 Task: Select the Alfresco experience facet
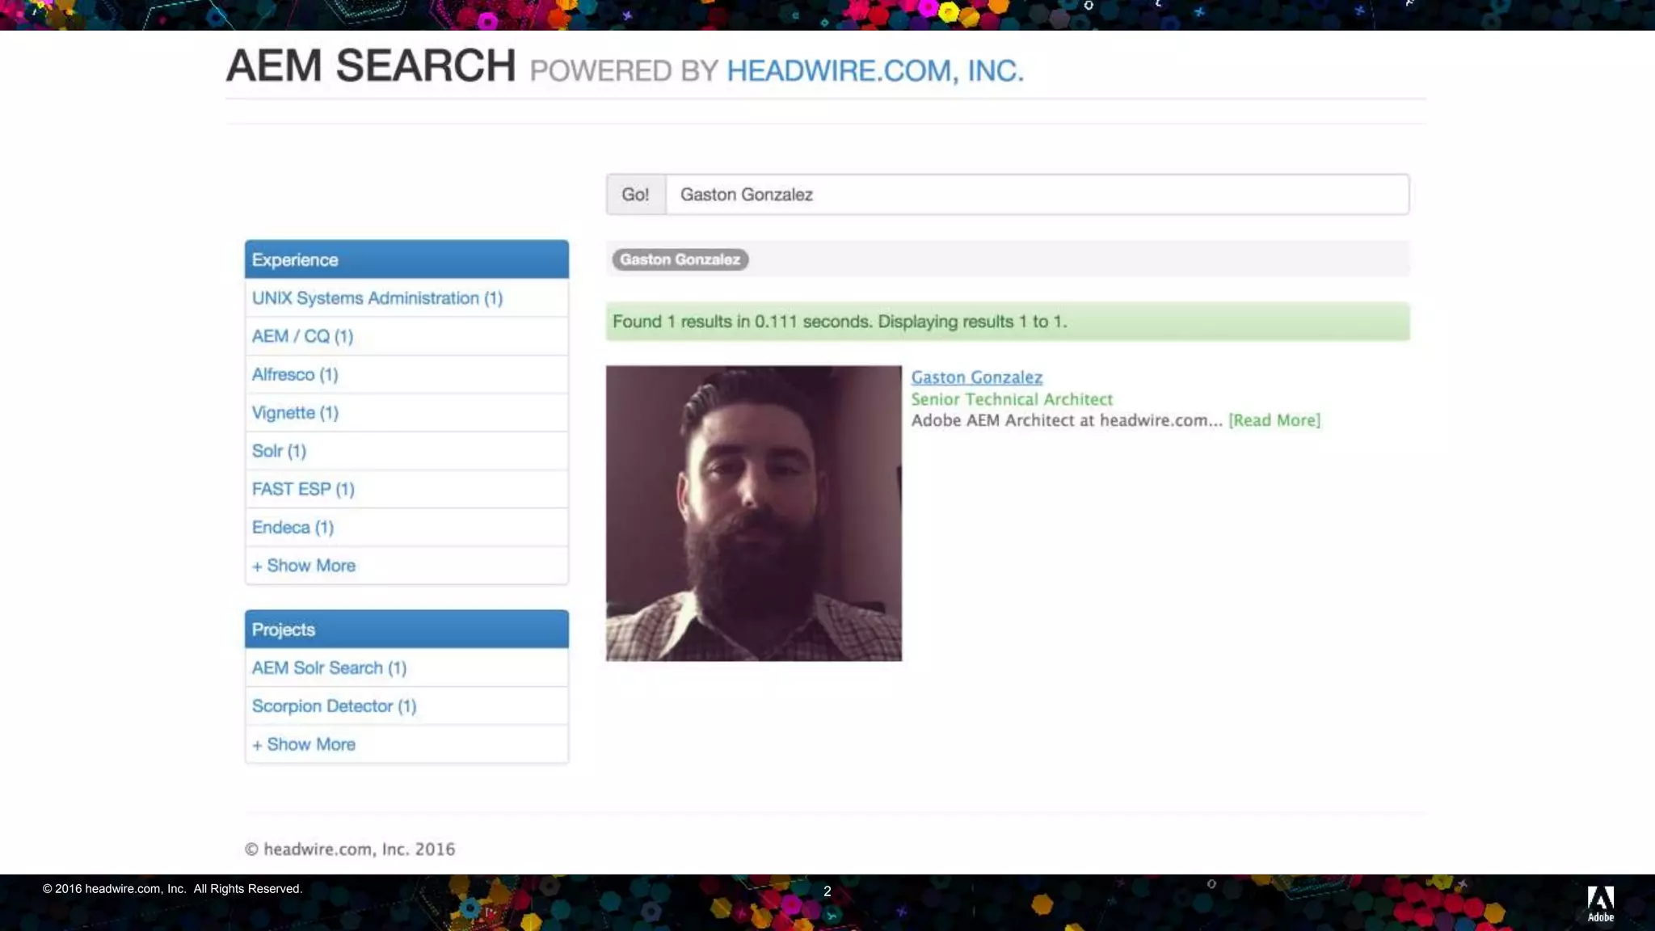294,375
